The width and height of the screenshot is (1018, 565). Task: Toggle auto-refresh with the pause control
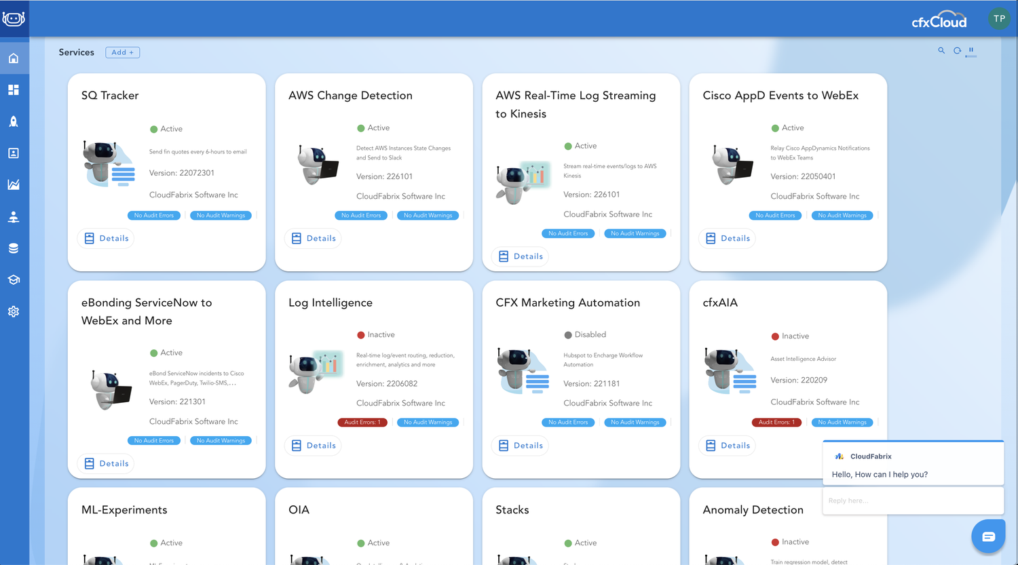[x=971, y=50]
